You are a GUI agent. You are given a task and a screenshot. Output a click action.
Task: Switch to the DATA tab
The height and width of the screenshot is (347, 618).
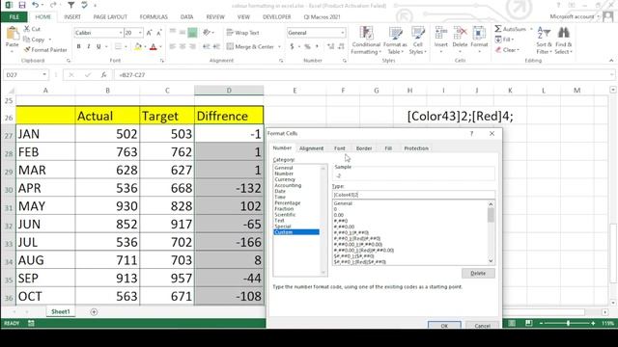pos(186,17)
